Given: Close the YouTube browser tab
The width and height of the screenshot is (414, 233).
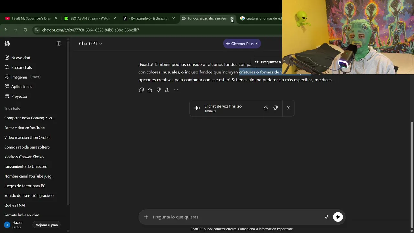Looking at the screenshot, I should [56, 18].
